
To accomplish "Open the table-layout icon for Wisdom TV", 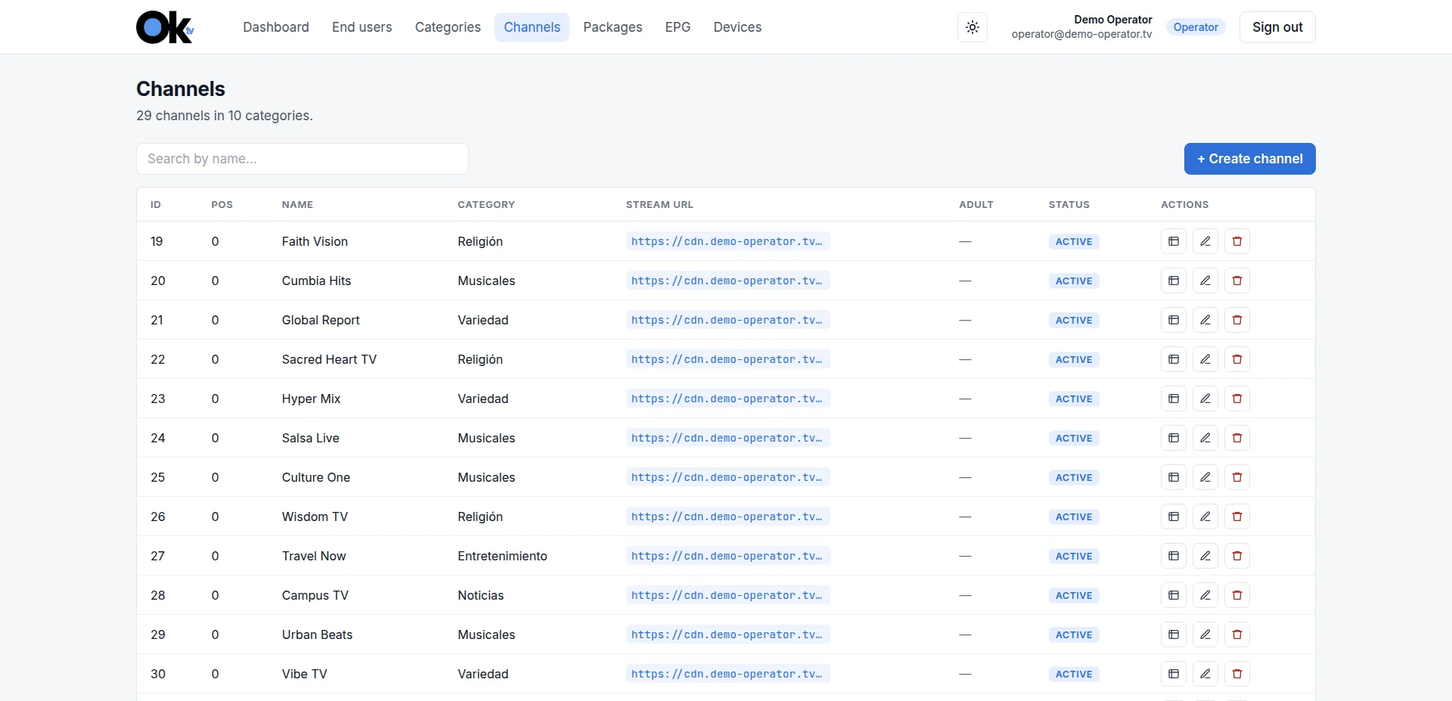I will point(1174,516).
